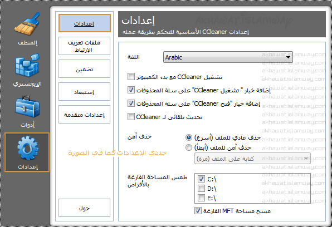Click the حذف آمن secure deletion label
The image size is (332, 227).
pyautogui.click(x=139, y=137)
